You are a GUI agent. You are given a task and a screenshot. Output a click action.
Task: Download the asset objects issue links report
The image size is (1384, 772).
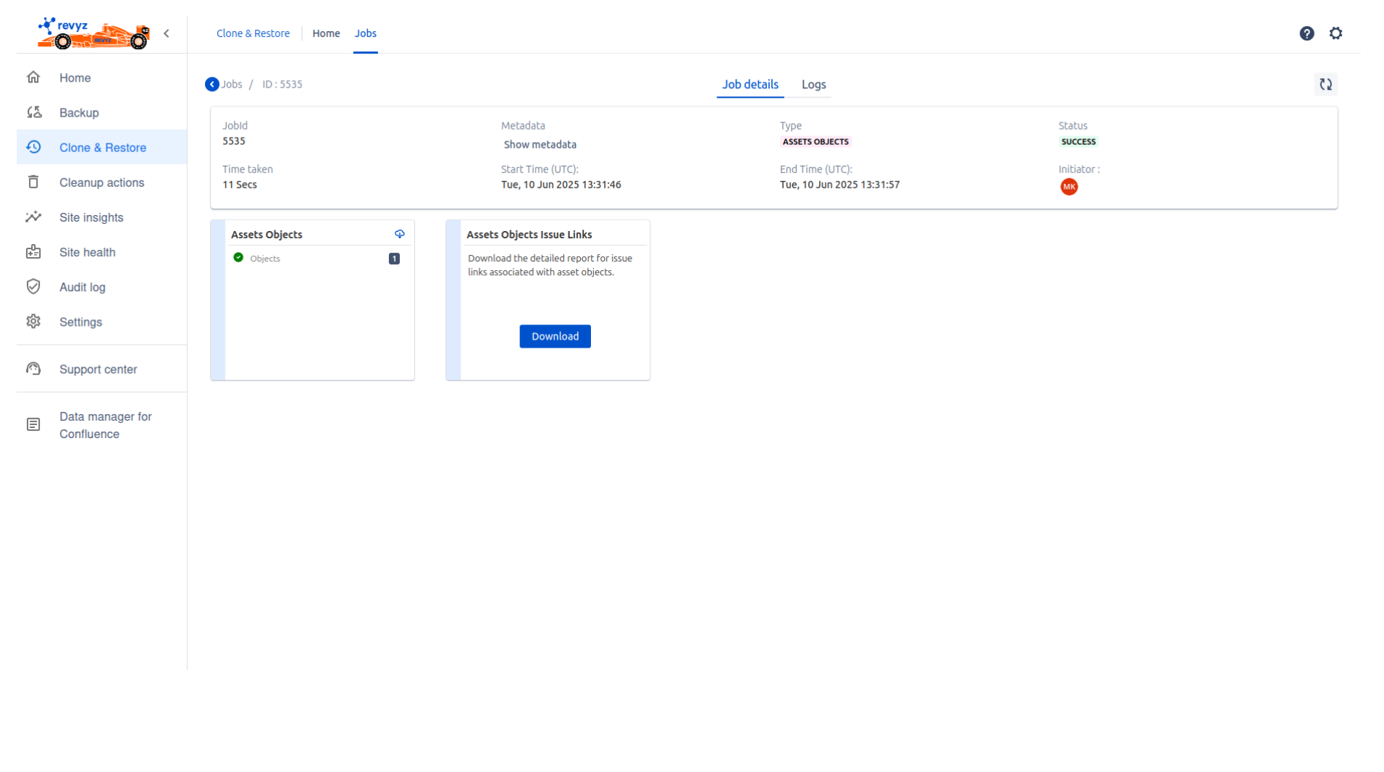click(555, 336)
